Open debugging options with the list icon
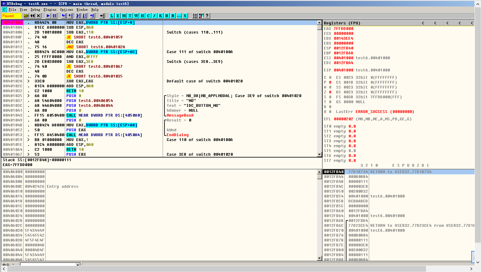This screenshot has height=272, width=481. pyautogui.click(x=195, y=16)
